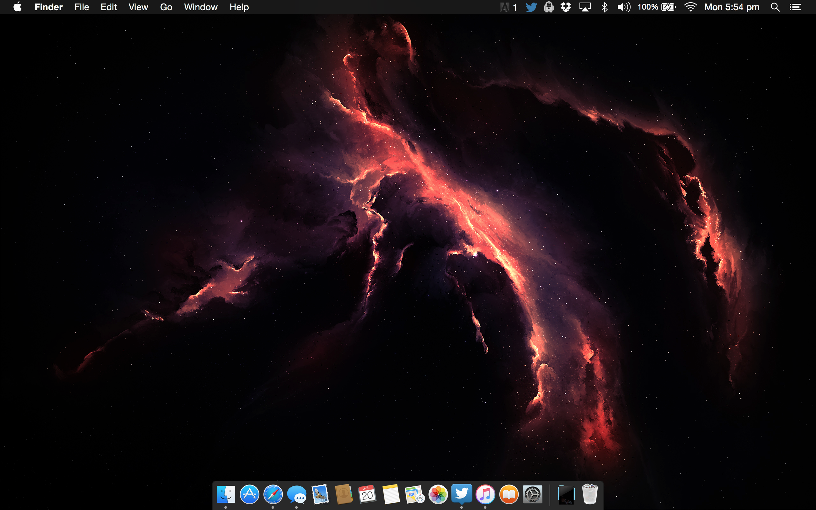
Task: Click the Spotlight search magnifier
Action: coord(775,7)
